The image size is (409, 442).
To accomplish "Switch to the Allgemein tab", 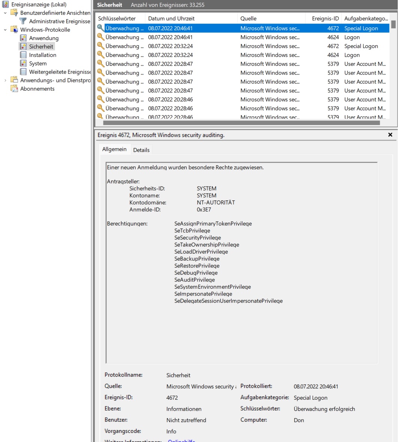I will click(115, 149).
